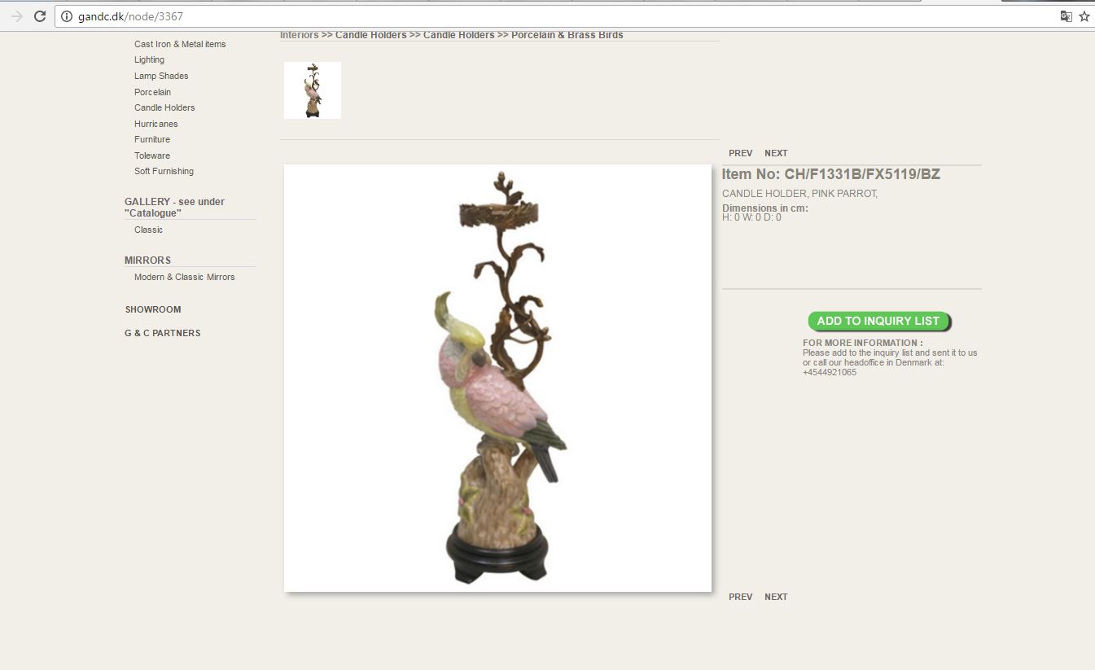This screenshot has height=670, width=1095.
Task: Open G & C PARTNERS page
Action: point(163,333)
